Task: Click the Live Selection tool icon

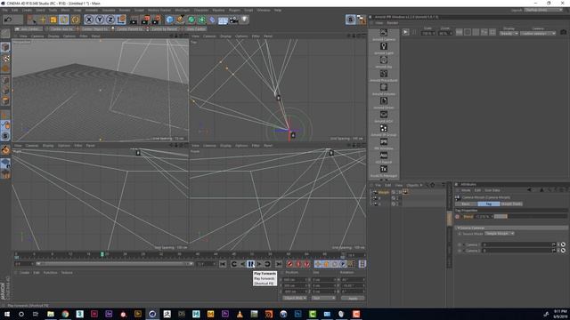Action: pyautogui.click(x=32, y=20)
